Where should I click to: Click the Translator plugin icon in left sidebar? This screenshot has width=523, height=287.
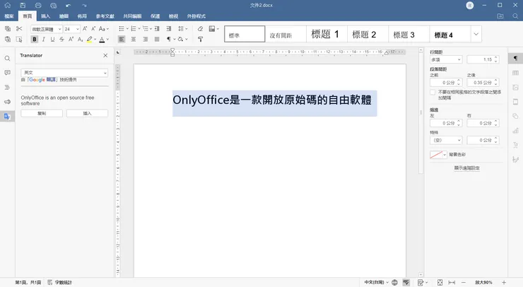[7, 117]
